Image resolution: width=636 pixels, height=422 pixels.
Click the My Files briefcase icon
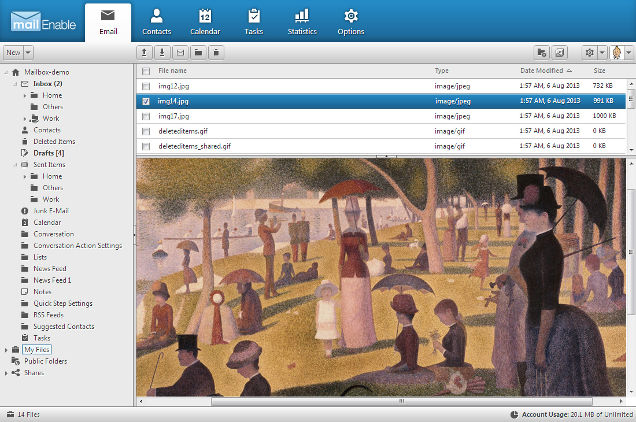pyautogui.click(x=16, y=349)
